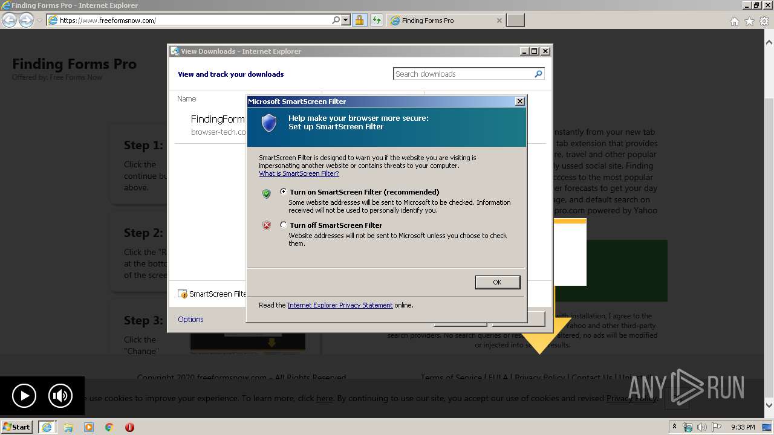Close the SmartScreen Filter dialog
Viewport: 774px width, 435px height.
[519, 101]
